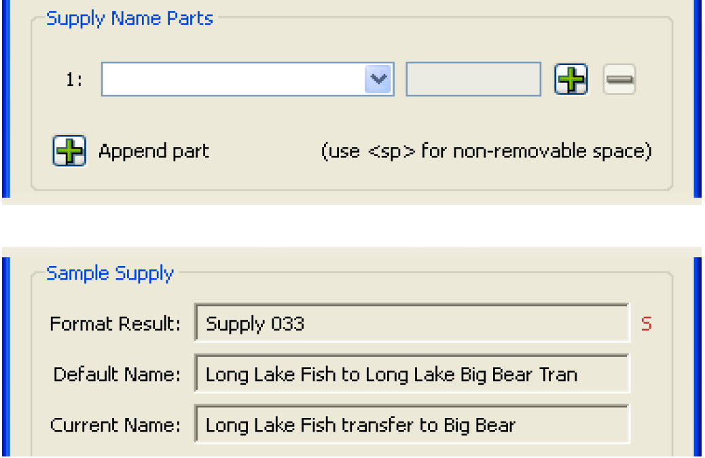Click the green plus icon on row 1
Screen dimensions: 705x458
(x=571, y=80)
